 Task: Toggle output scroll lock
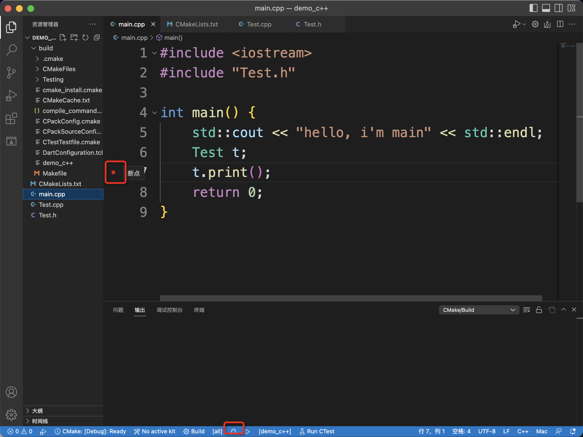539,310
